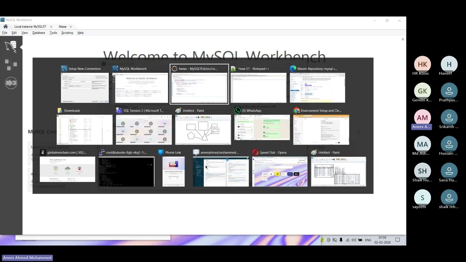Switch to the root@ubuntu terminal thumbnail

click(126, 172)
